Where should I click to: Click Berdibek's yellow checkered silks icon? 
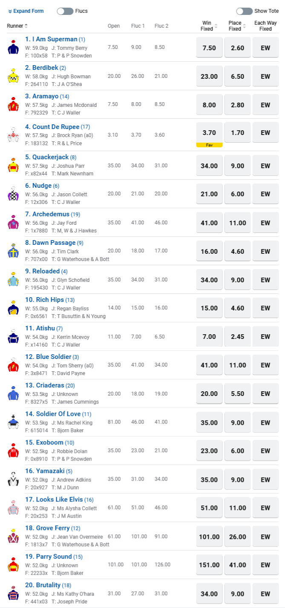click(13, 76)
